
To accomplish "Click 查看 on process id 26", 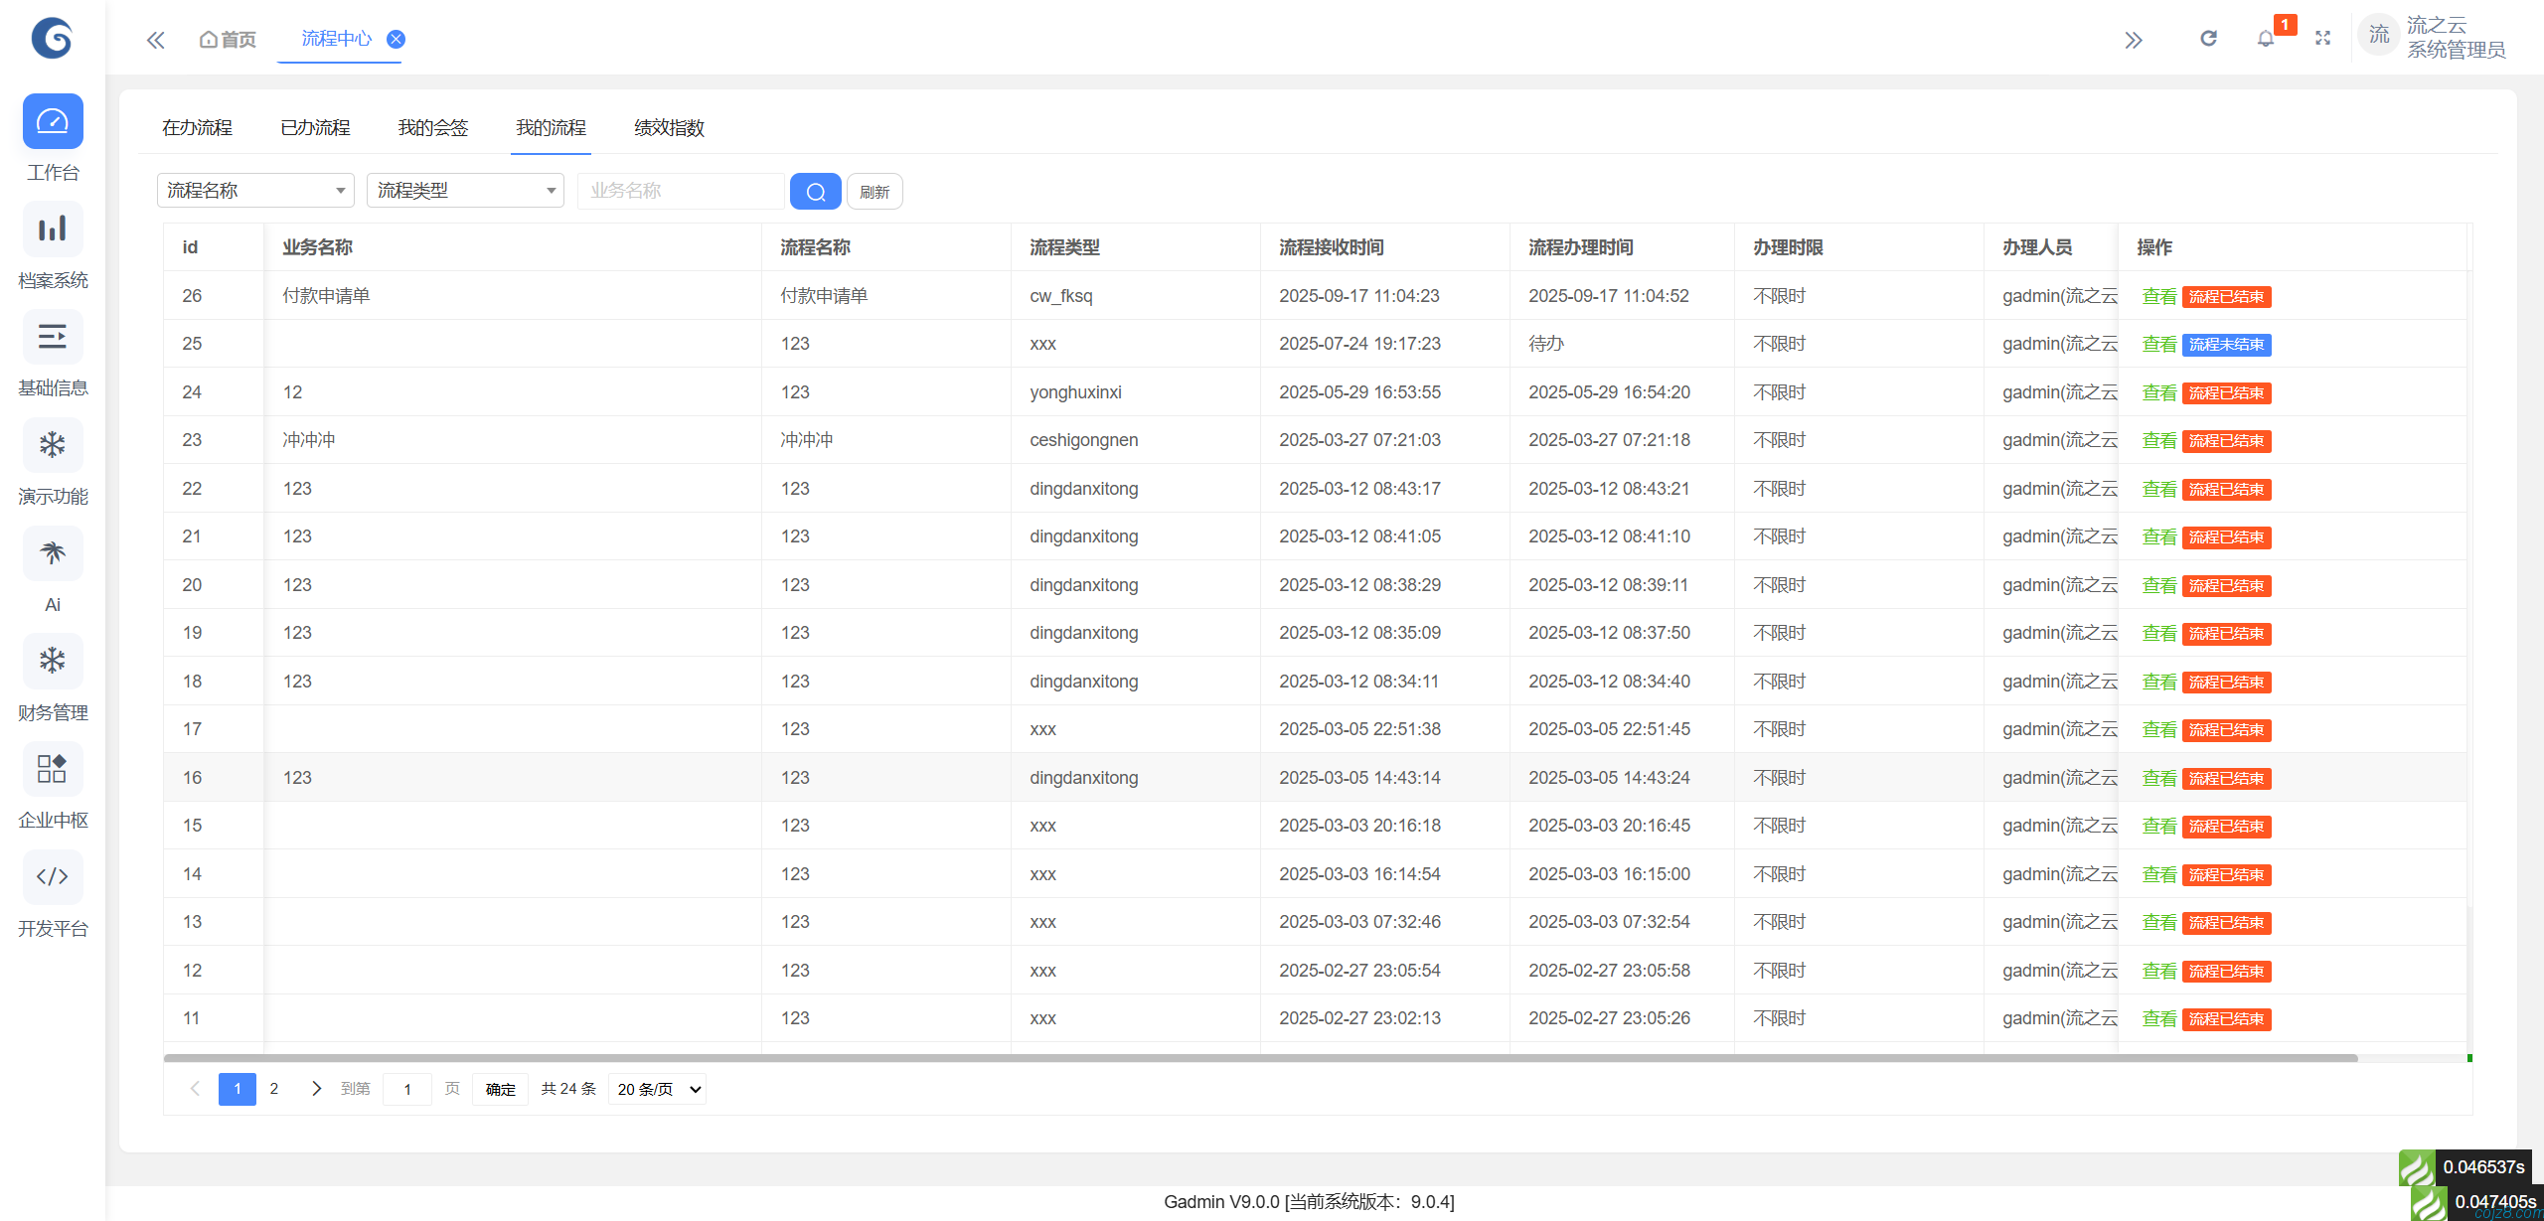I will click(2160, 295).
